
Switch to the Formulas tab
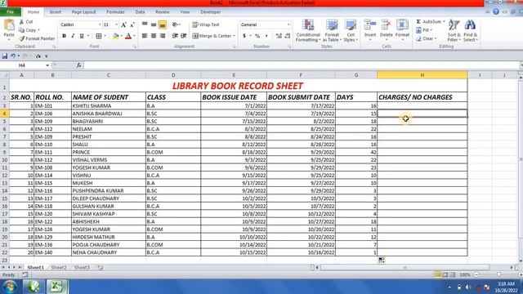point(115,12)
